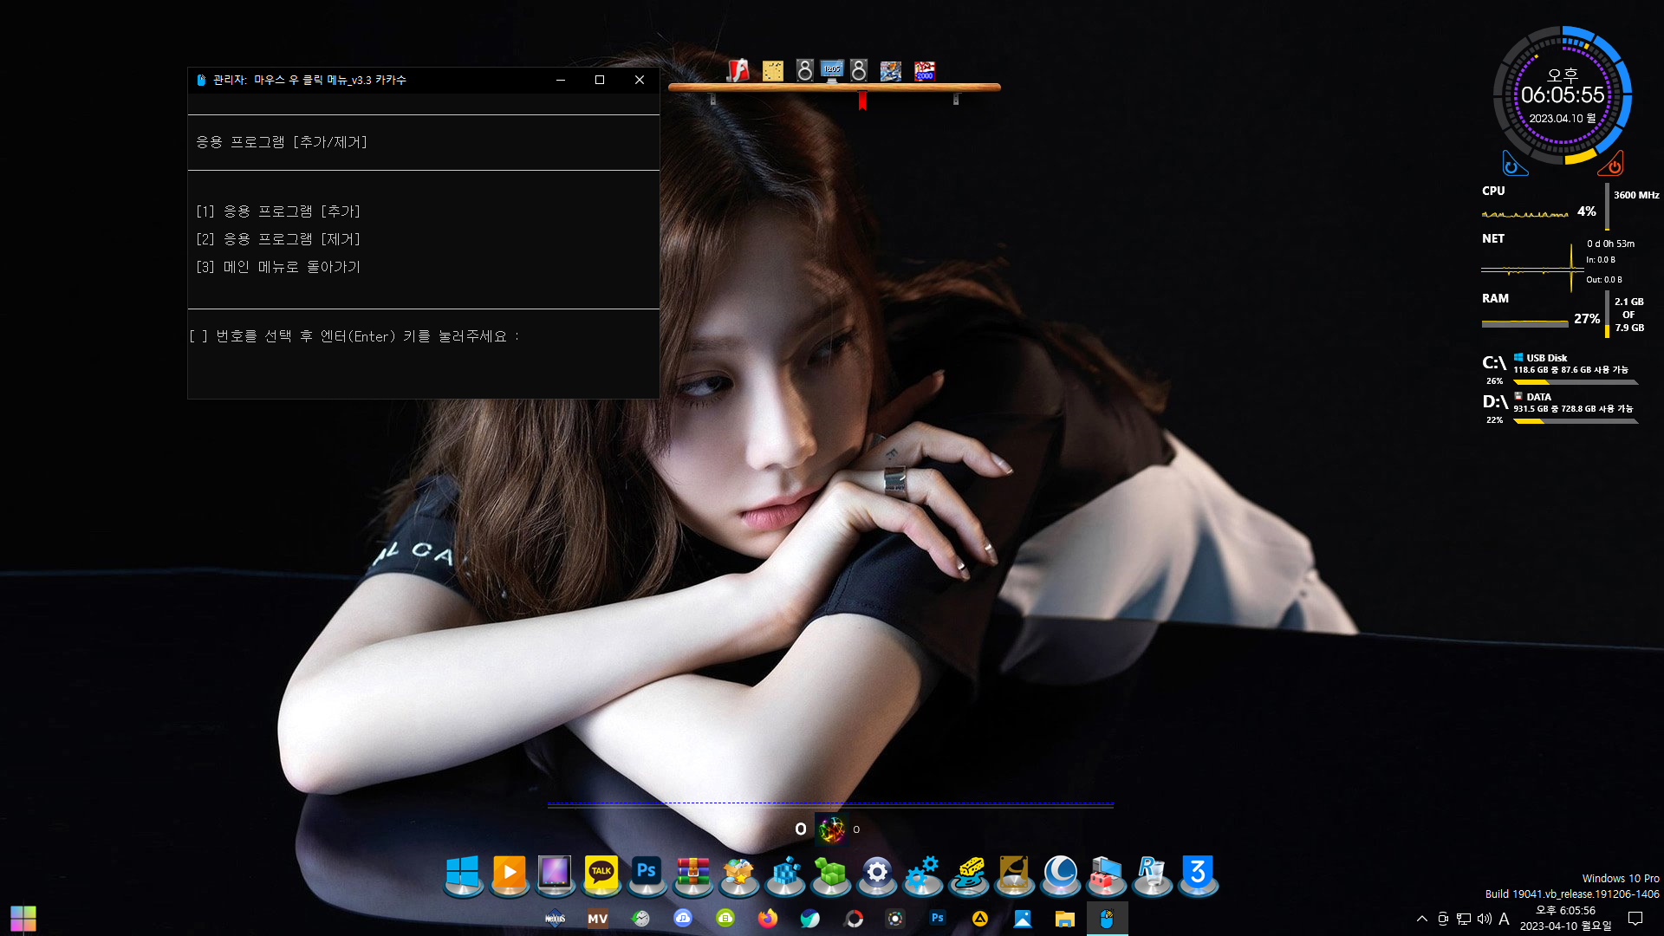Image resolution: width=1664 pixels, height=936 pixels.
Task: Open the Go board game shelf icon
Action: click(772, 70)
